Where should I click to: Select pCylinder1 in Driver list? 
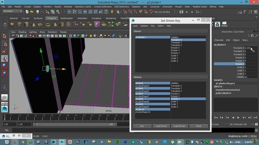(x=153, y=37)
